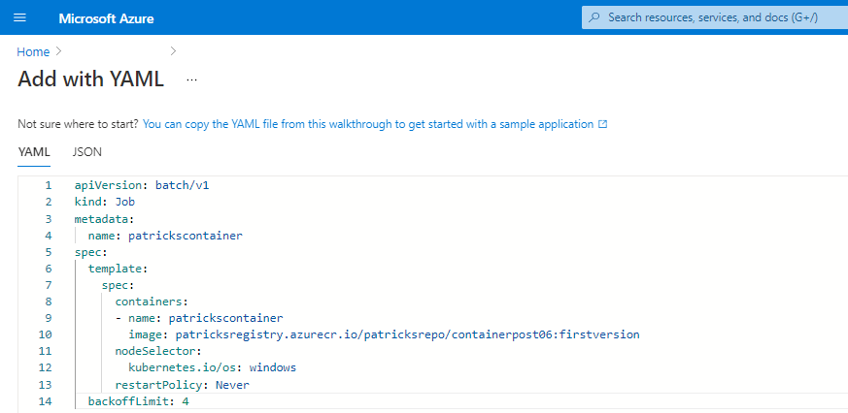Click line number 10 in the gutter

pyautogui.click(x=46, y=334)
